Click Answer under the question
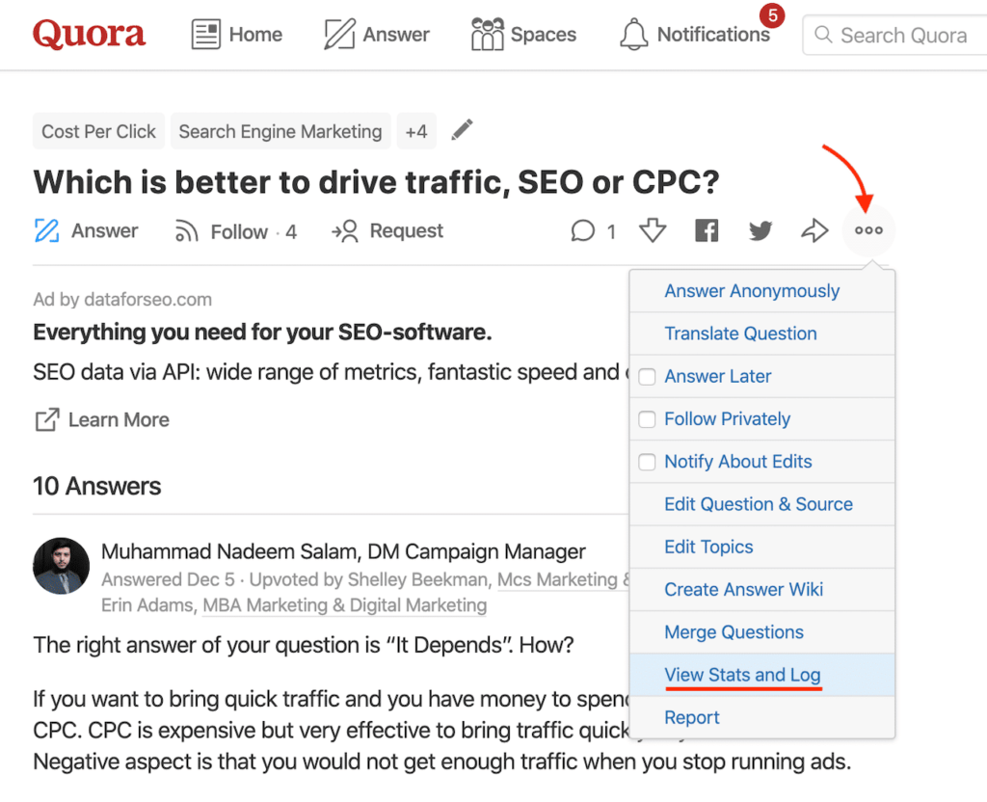 [x=86, y=231]
